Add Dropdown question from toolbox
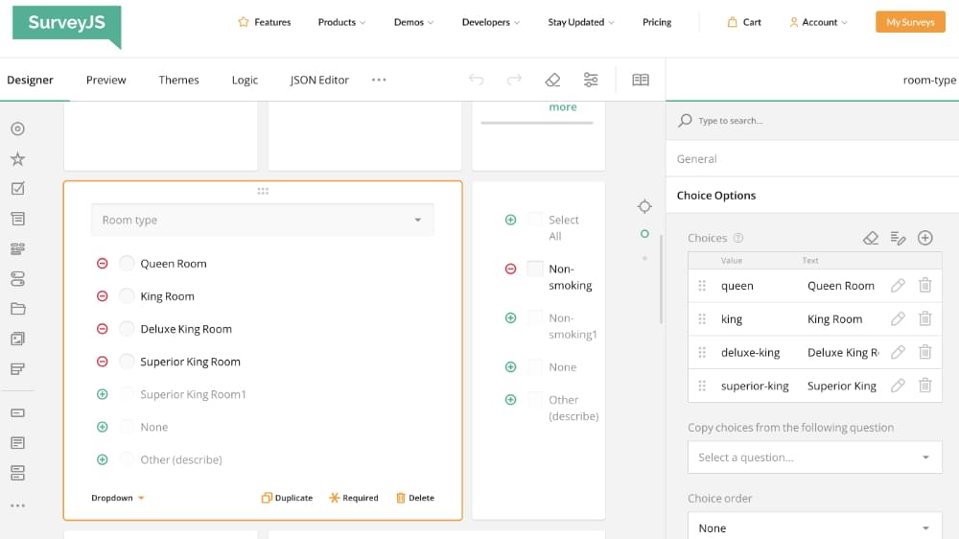 (x=17, y=219)
